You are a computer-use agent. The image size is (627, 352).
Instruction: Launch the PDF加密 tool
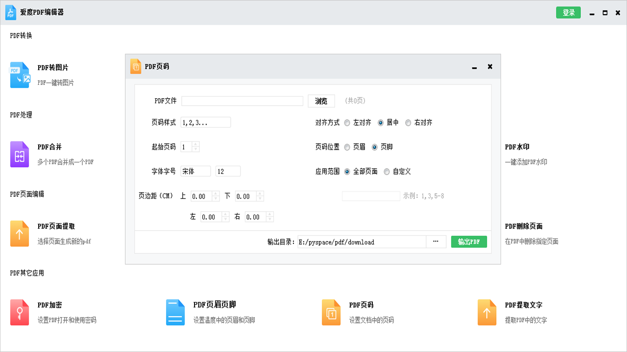pos(19,311)
